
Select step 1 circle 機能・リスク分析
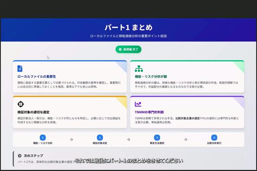pyautogui.click(x=43, y=138)
